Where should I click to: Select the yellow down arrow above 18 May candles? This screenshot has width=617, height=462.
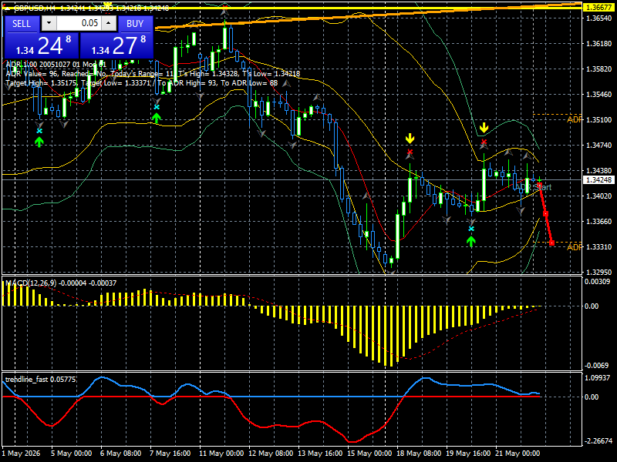click(x=410, y=139)
